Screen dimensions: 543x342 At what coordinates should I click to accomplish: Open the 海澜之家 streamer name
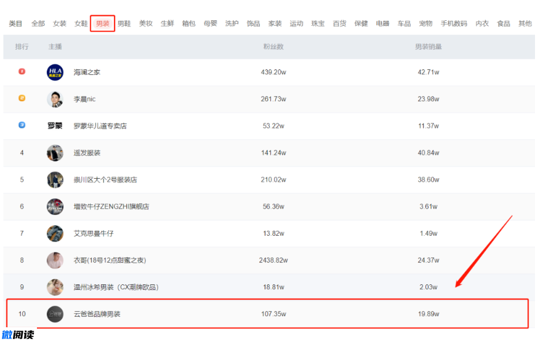(x=87, y=72)
